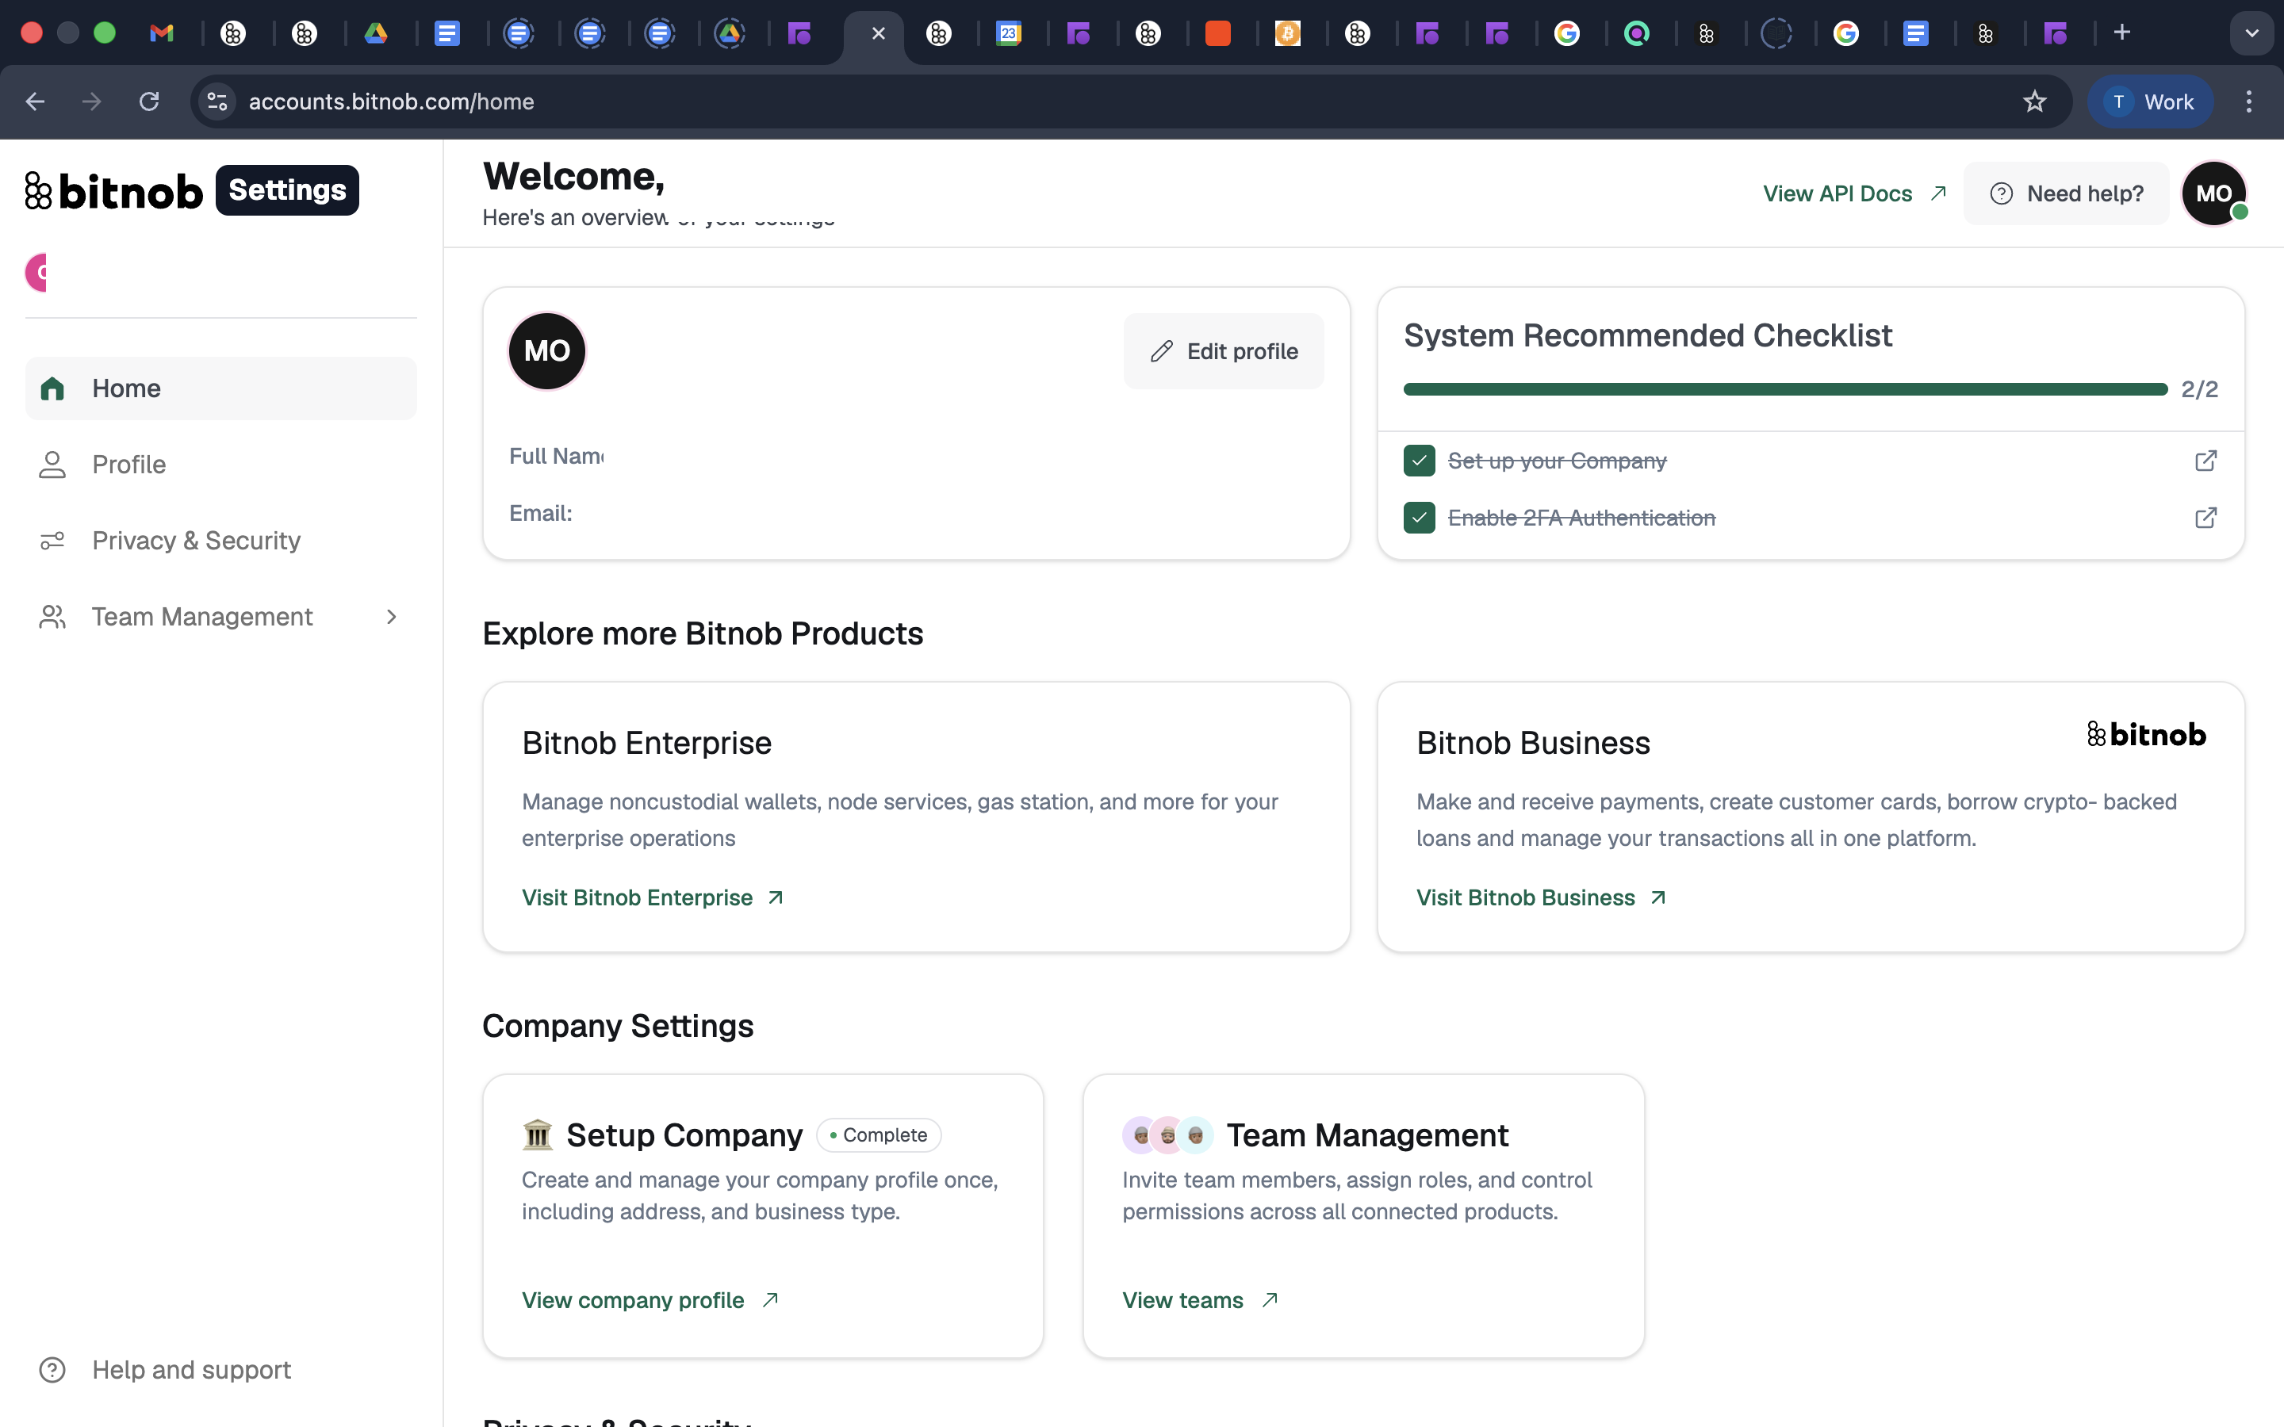Expand the Team Management sidebar chevron

(392, 616)
